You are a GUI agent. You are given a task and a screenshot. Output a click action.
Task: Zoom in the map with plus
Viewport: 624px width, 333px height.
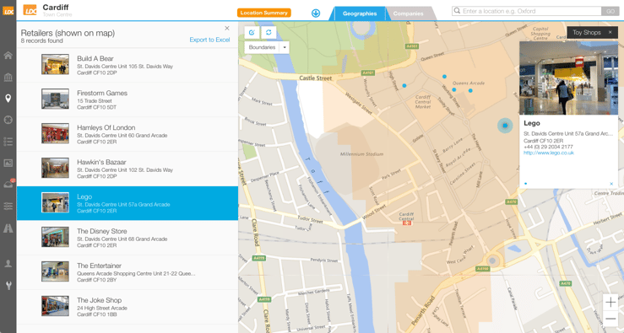tap(610, 302)
